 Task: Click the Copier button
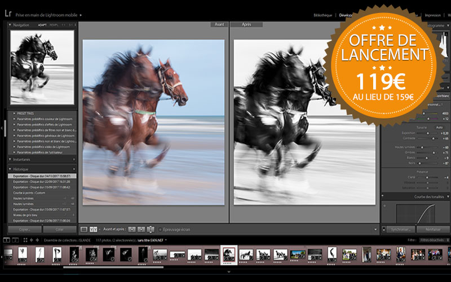point(24,230)
